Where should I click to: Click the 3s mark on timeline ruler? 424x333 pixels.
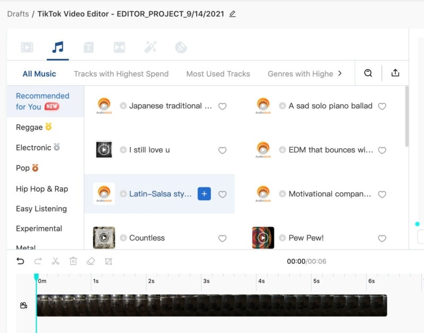click(206, 281)
